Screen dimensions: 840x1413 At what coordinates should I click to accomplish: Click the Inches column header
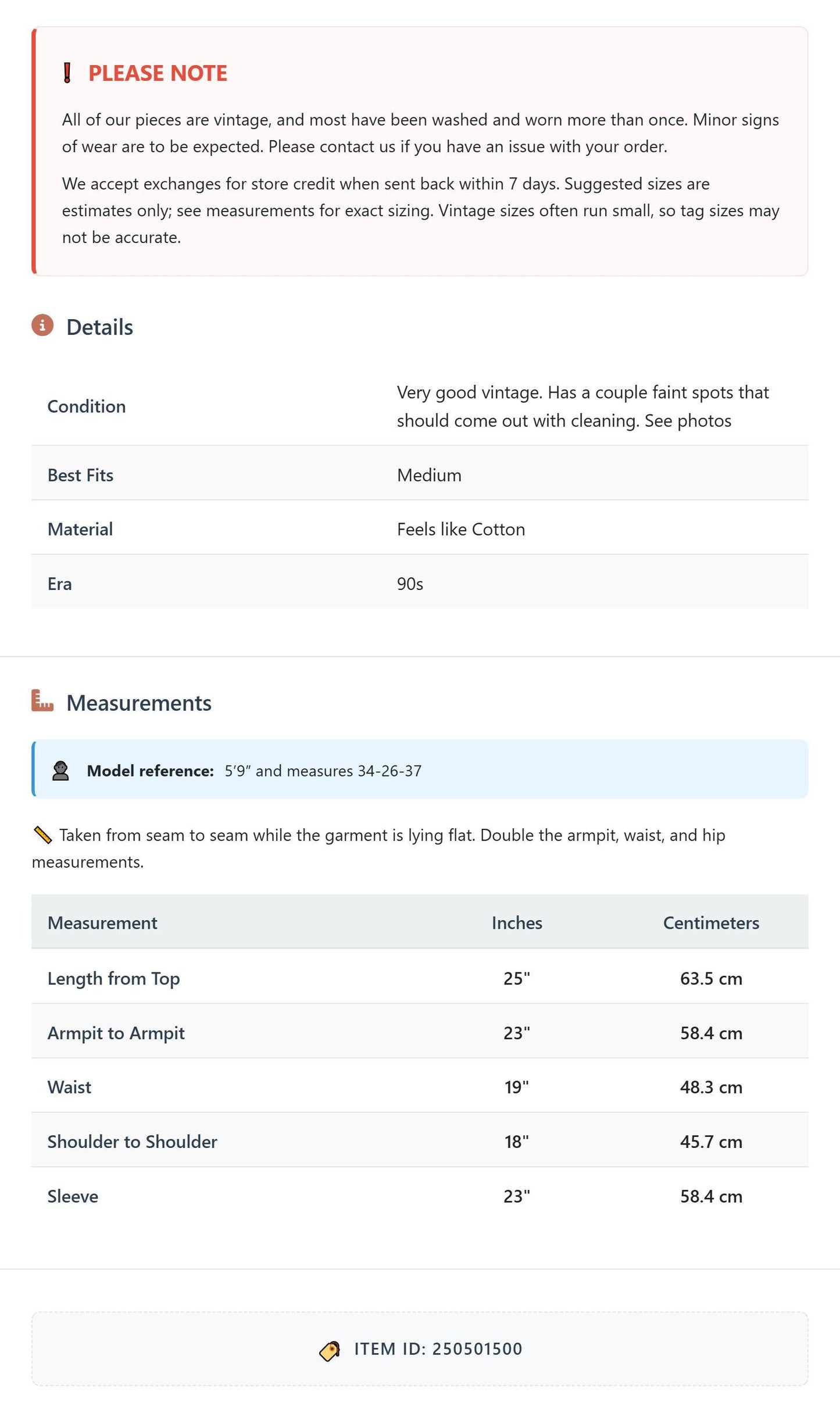coord(517,923)
